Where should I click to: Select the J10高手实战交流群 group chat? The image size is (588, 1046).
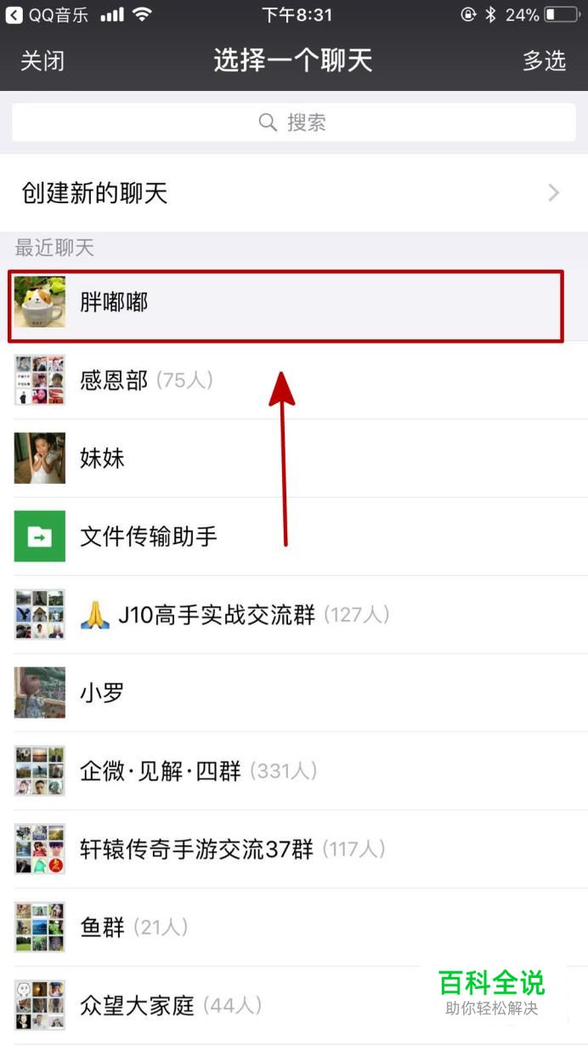(294, 615)
